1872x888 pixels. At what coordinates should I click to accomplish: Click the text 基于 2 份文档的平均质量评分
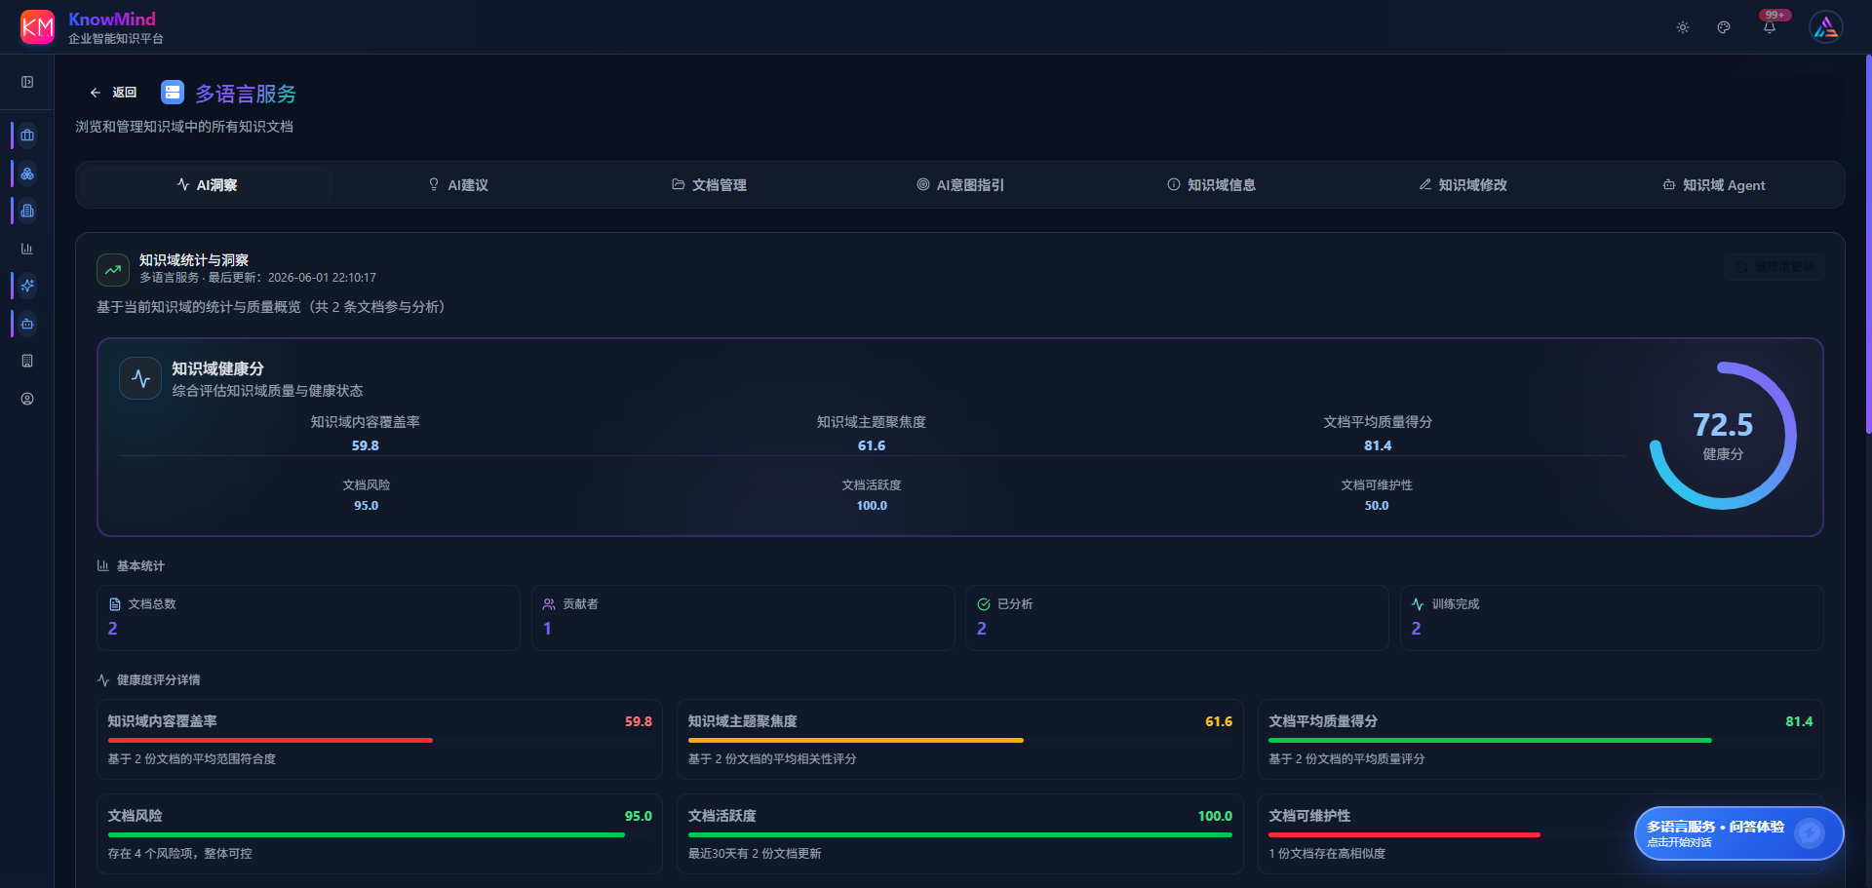pos(1346,759)
